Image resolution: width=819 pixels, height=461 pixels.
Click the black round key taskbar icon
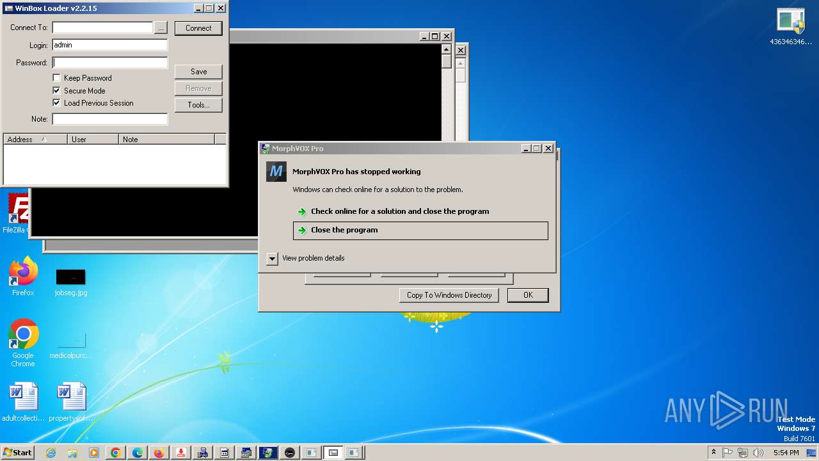(290, 453)
